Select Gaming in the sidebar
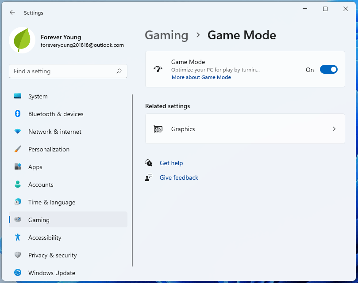This screenshot has height=283, width=358. click(39, 220)
